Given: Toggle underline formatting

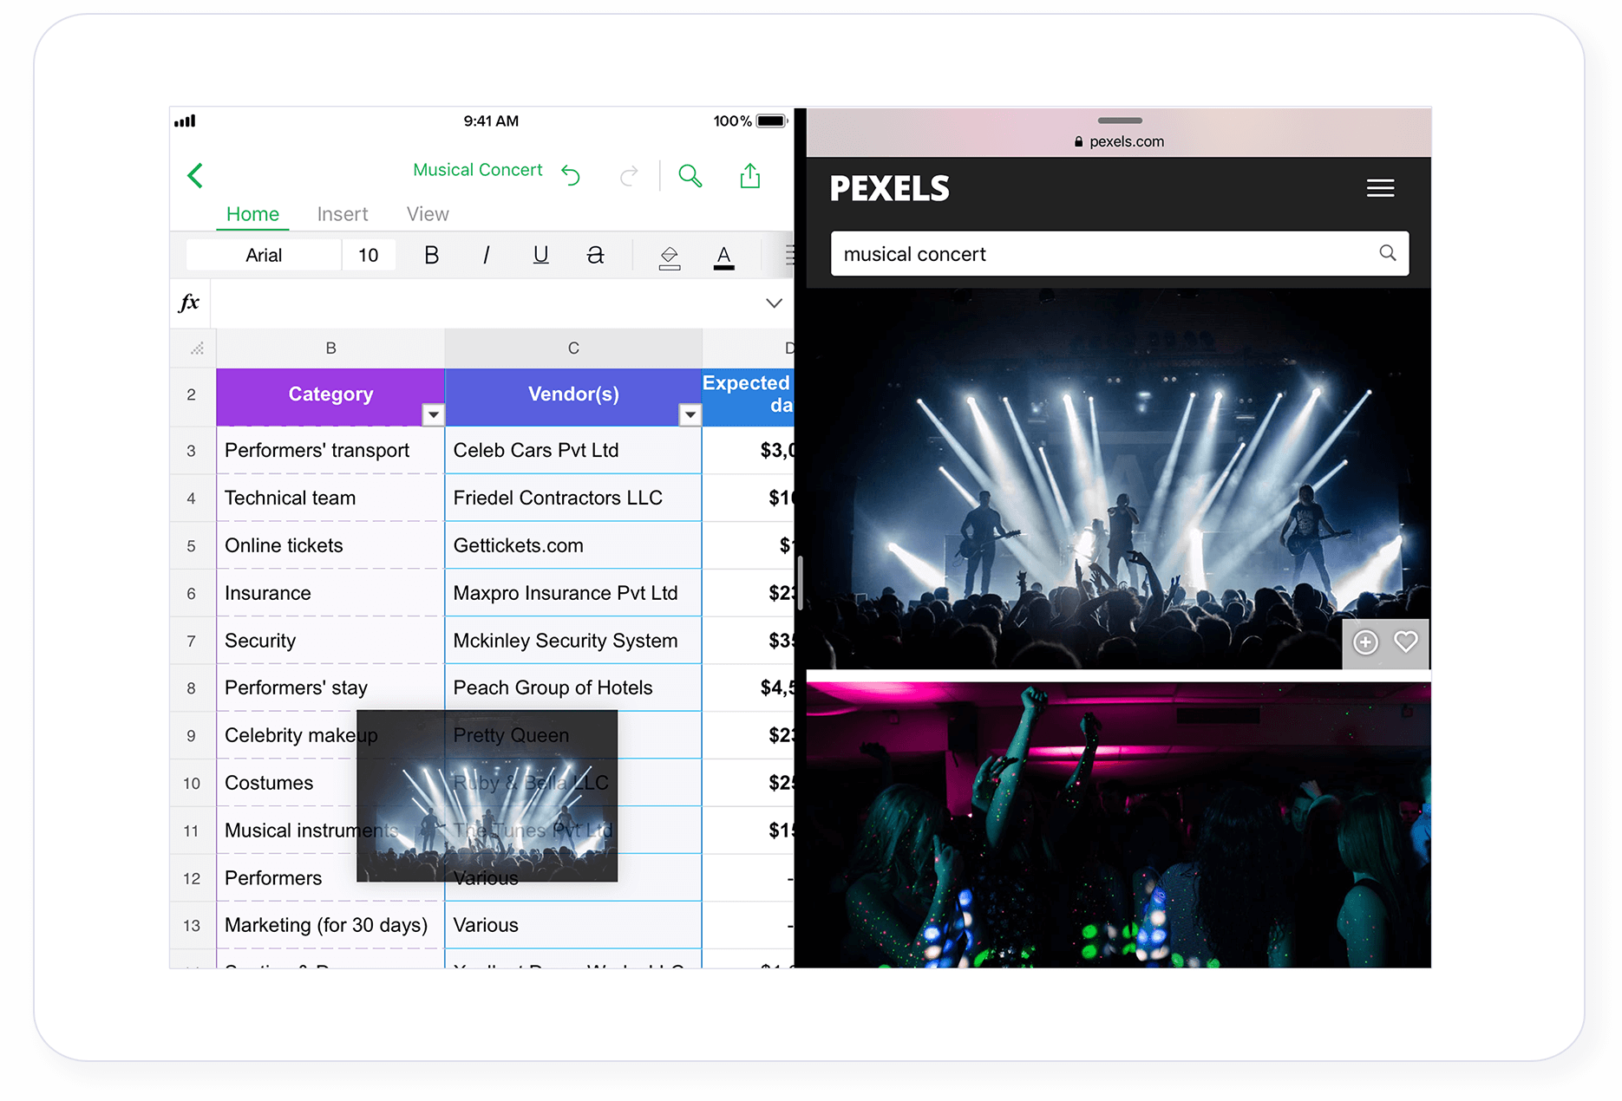Looking at the screenshot, I should coord(540,255).
